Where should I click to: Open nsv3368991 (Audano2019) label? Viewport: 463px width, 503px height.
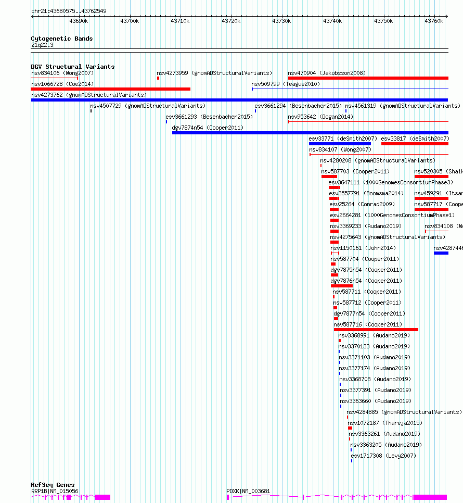(x=374, y=335)
